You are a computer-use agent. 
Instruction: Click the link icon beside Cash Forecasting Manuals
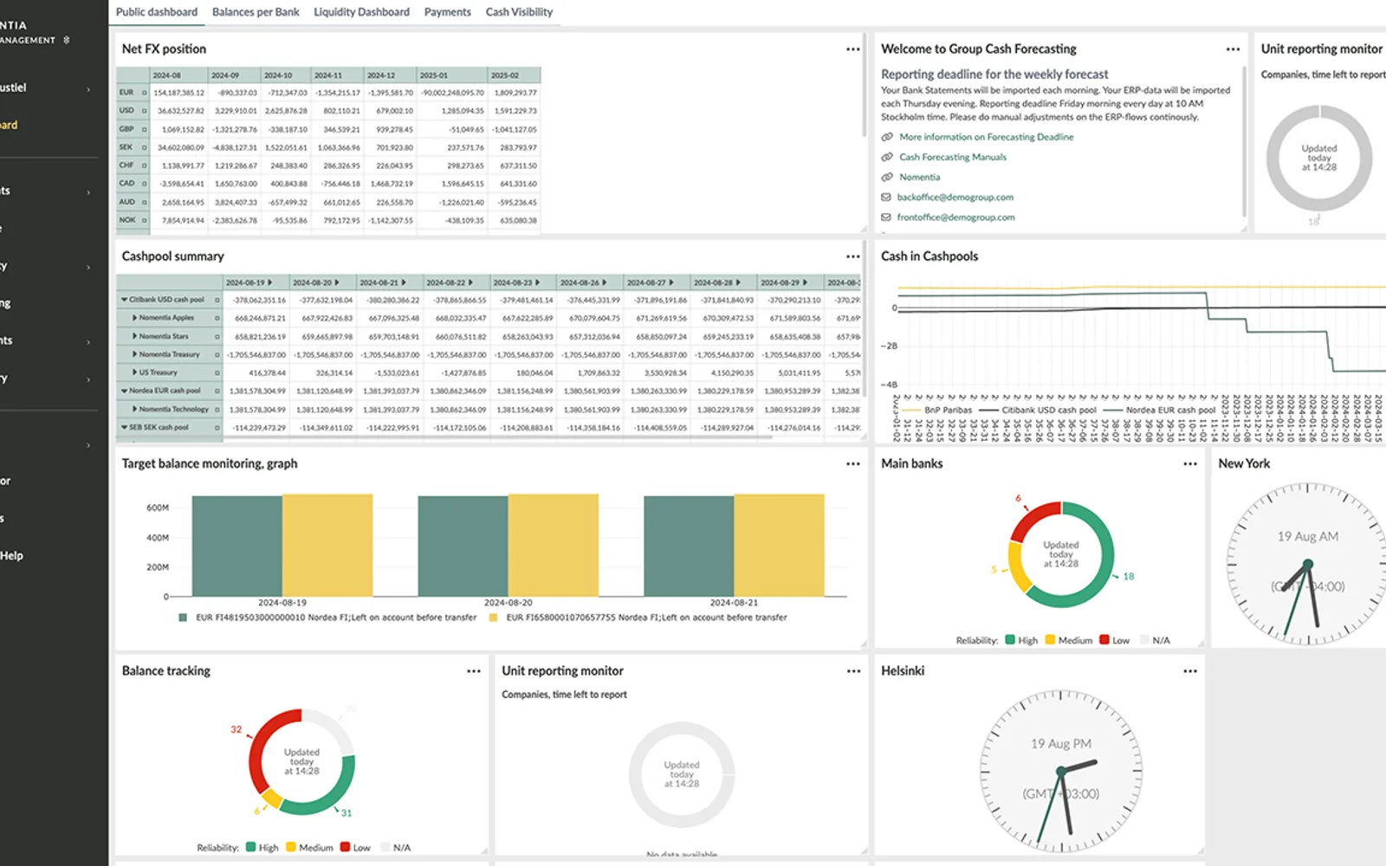[x=887, y=157]
